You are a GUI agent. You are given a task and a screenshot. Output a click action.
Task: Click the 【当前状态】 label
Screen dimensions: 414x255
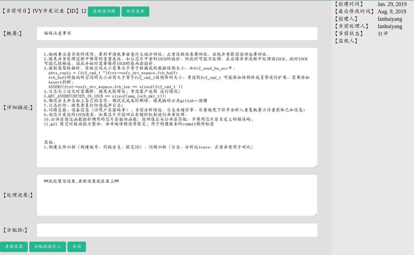pyautogui.click(x=349, y=34)
